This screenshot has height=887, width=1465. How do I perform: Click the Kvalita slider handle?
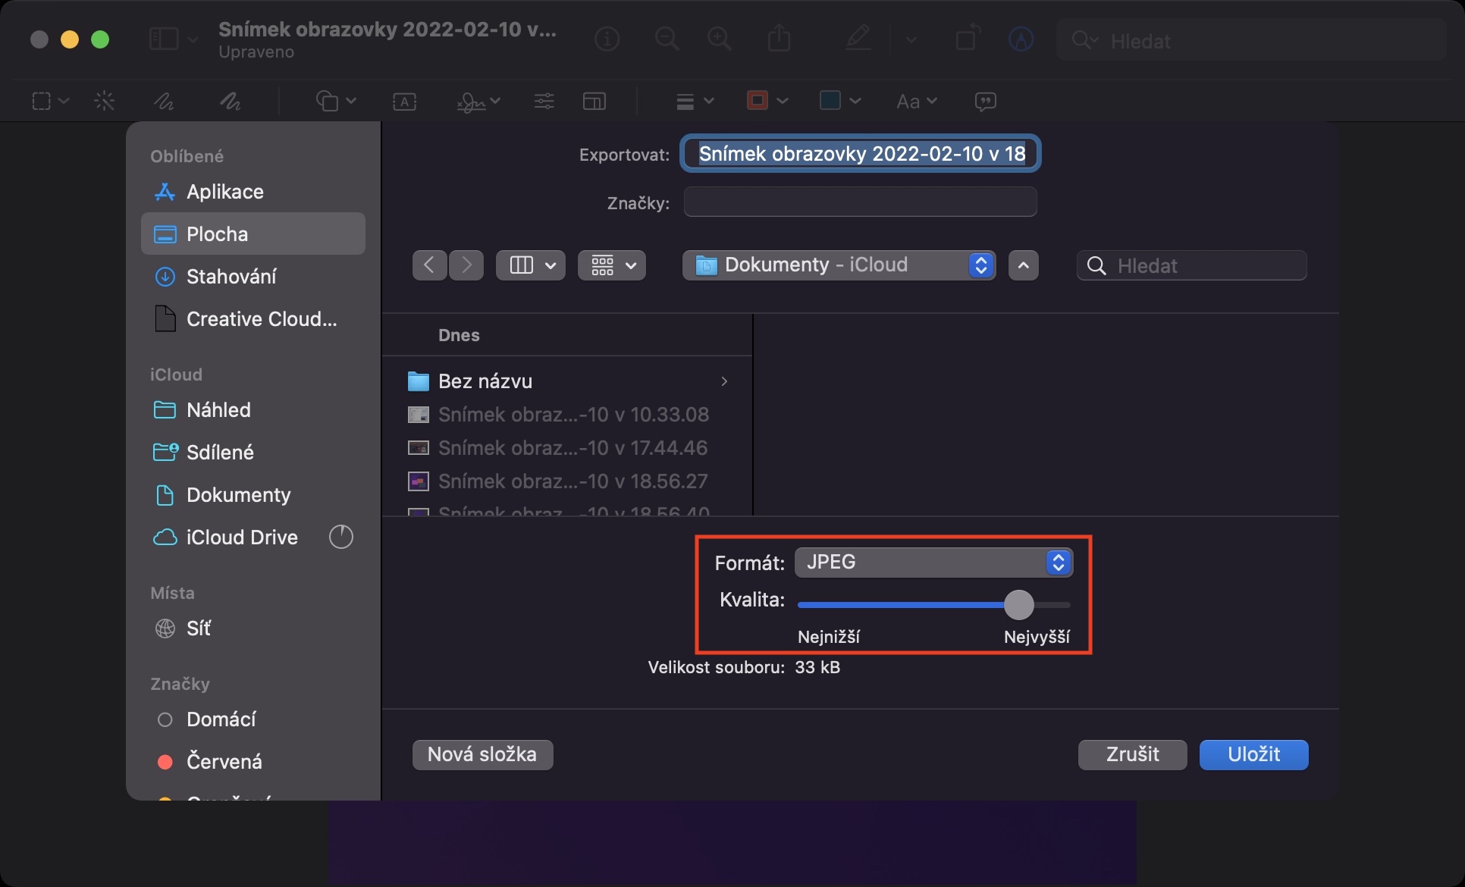coord(1018,605)
